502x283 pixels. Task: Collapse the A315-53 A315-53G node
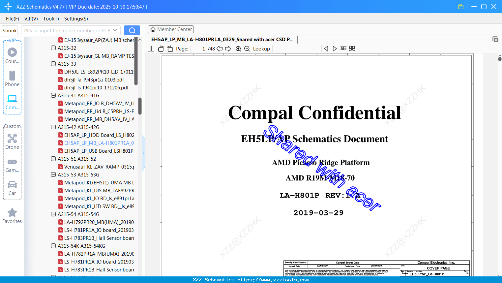[x=53, y=174]
